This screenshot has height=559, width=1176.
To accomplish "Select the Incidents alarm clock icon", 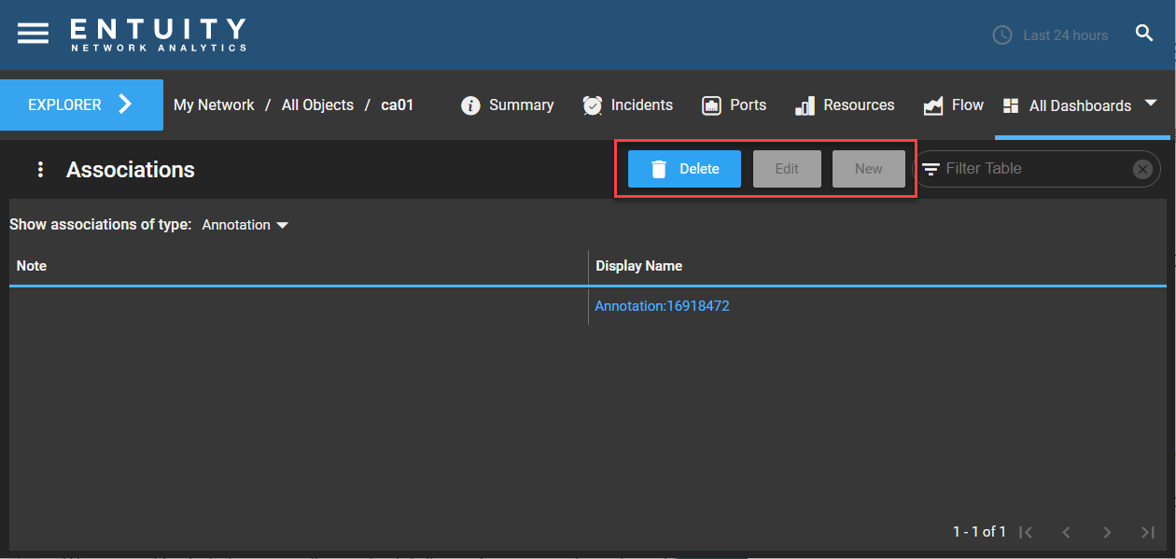I will coord(593,105).
